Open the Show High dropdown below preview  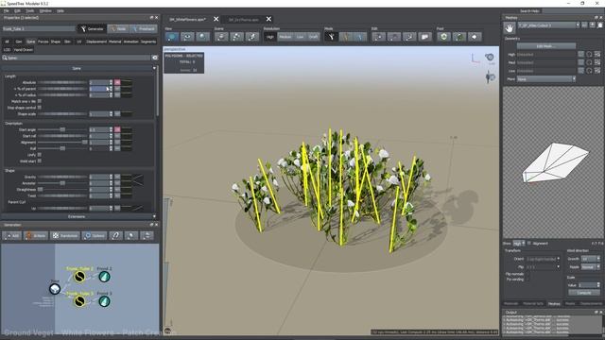coord(519,244)
